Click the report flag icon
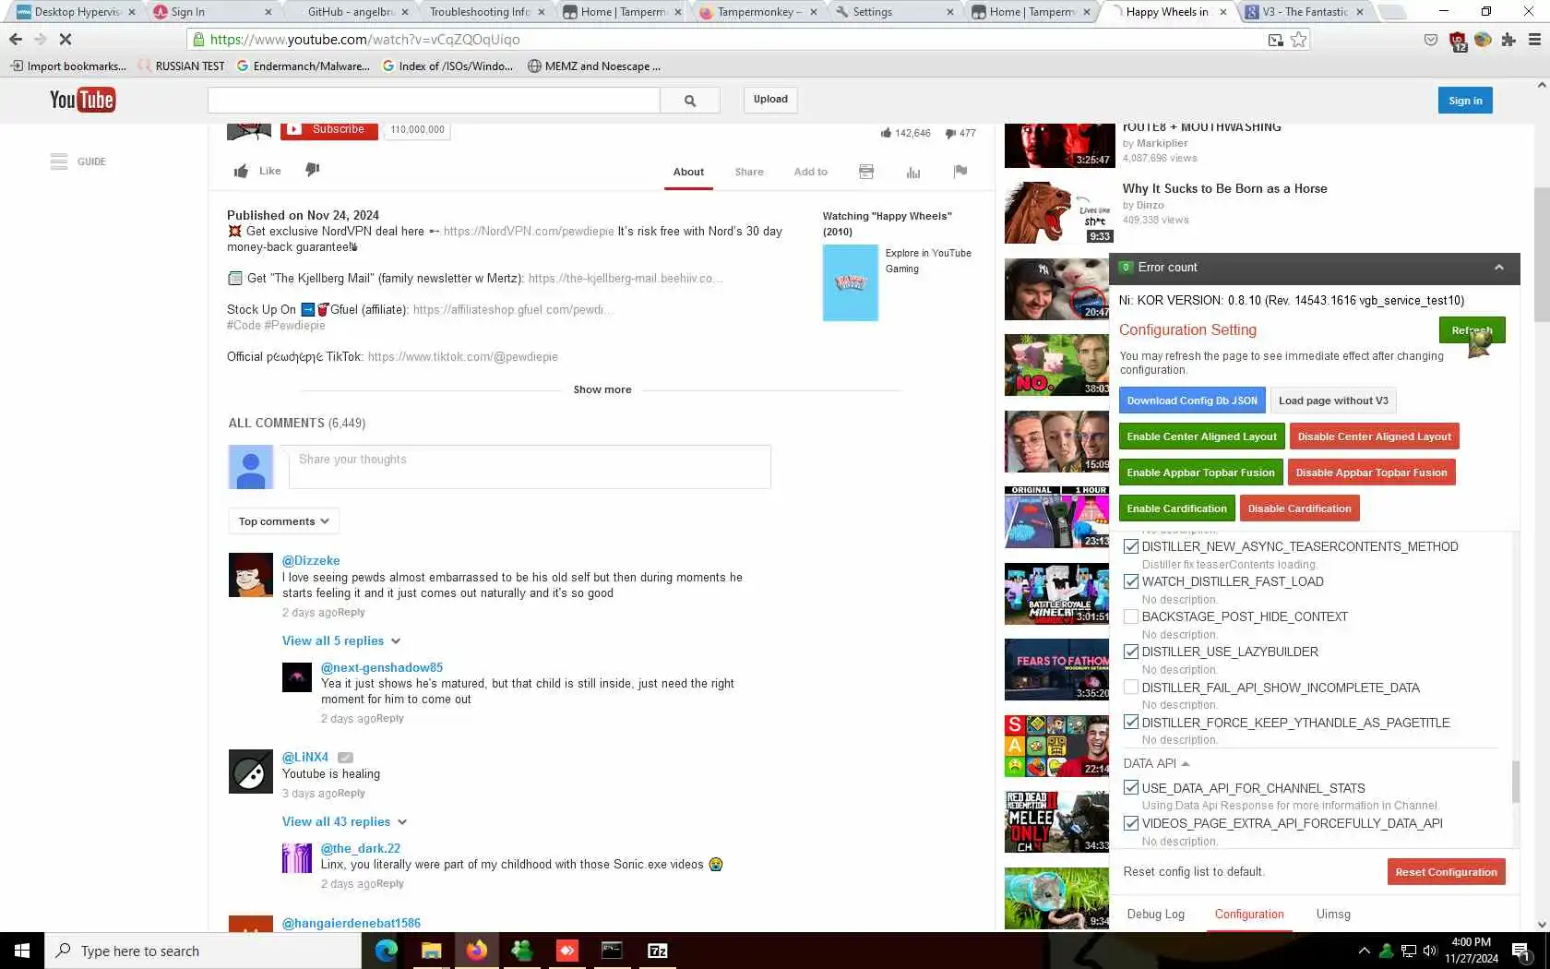The height and width of the screenshot is (969, 1550). [x=960, y=171]
